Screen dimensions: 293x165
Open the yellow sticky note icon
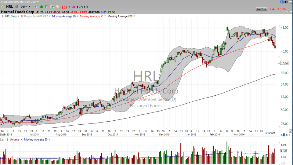click(x=58, y=6)
